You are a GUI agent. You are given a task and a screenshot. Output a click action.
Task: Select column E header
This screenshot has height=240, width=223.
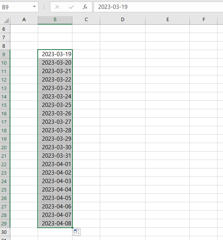pos(168,20)
